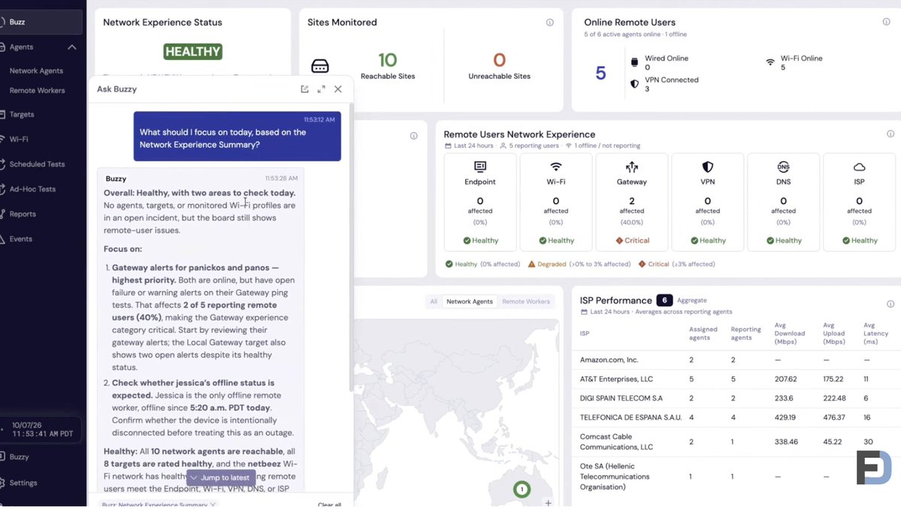Screen dimensions: 901x509
Task: Select DIGI SPAIN TELECOM S.A row
Action: click(736, 398)
